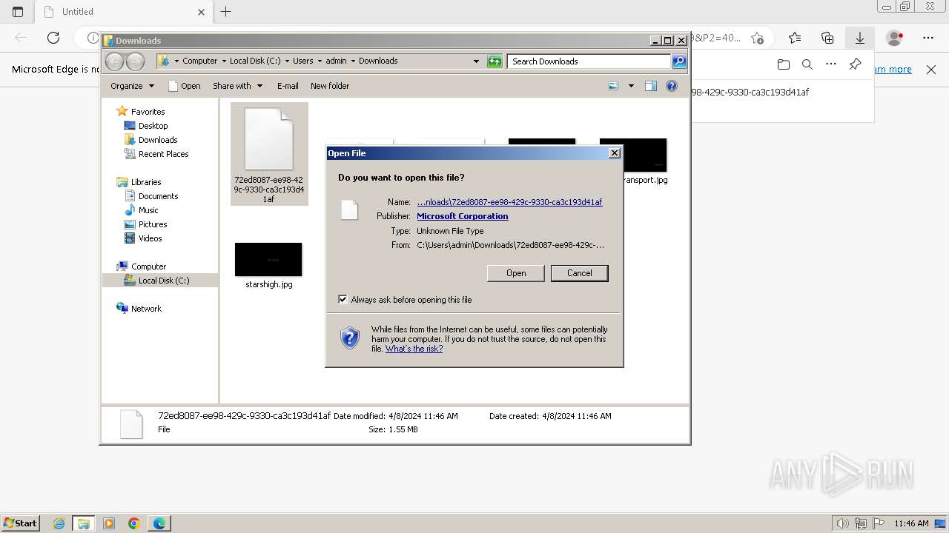Click Computer in the address breadcrumb
The width and height of the screenshot is (949, 533).
[199, 61]
